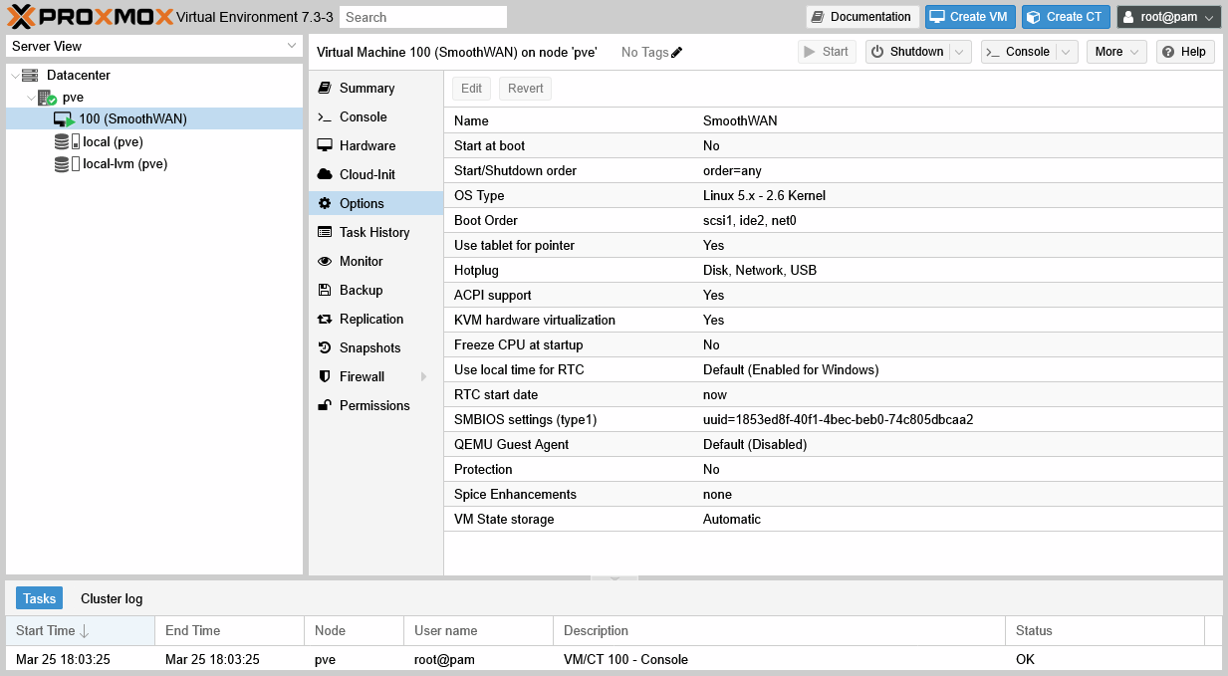Click inside the Search field
This screenshot has height=676, width=1228.
point(422,16)
